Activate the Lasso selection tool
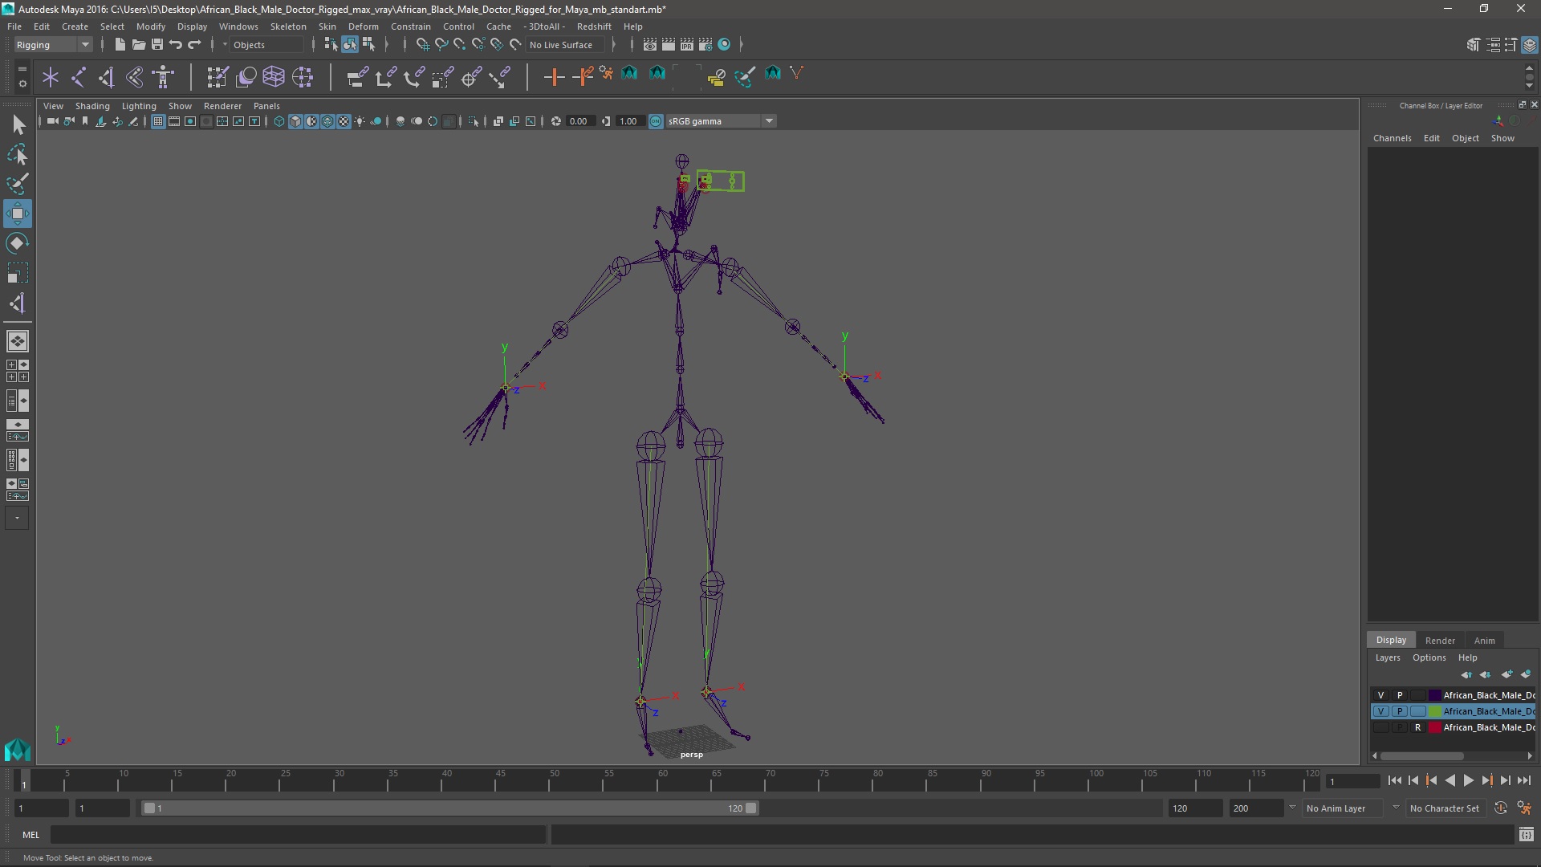This screenshot has width=1541, height=867. [x=17, y=154]
